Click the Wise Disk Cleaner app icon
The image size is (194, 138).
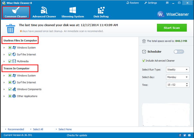click(4, 3)
